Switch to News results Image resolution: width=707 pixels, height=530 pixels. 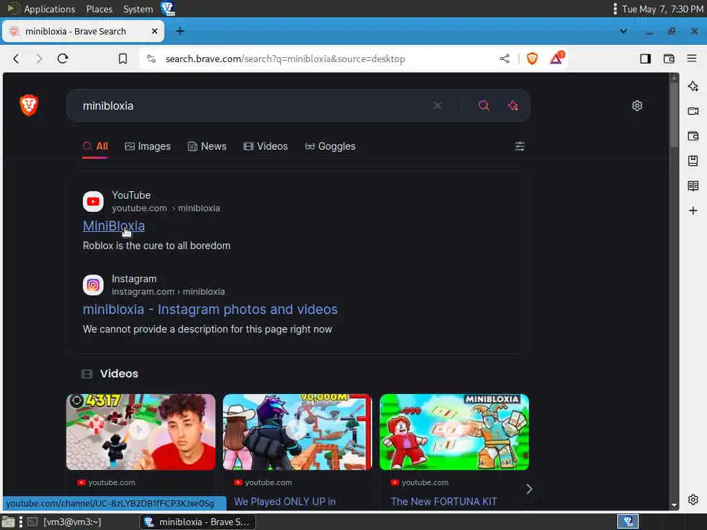pyautogui.click(x=207, y=146)
